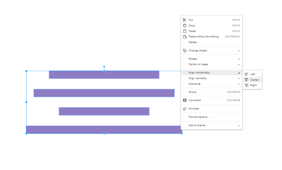Click the Change shape icon
The image size is (282, 170).
tap(185, 51)
